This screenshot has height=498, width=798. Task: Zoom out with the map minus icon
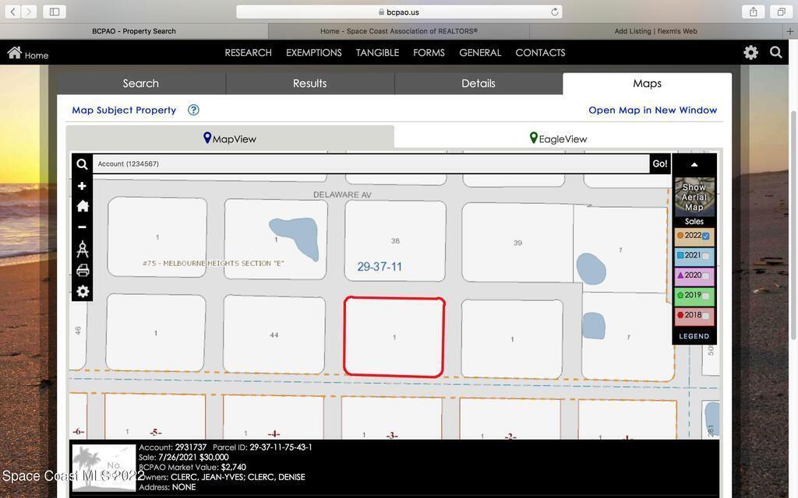point(82,227)
